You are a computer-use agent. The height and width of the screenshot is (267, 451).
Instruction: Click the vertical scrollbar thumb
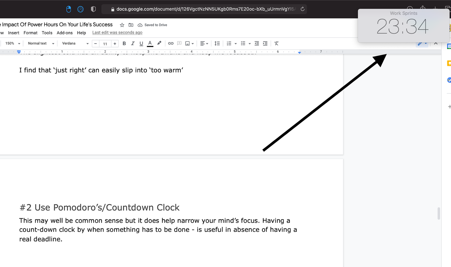[x=439, y=213]
